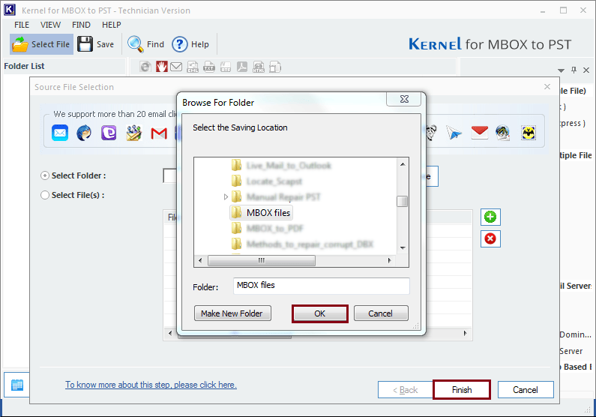Screen dimensions: 596x417
Task: Click the Thunderbird client icon
Action: point(84,133)
